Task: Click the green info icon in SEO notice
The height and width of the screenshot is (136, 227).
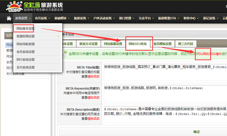Action: (65, 53)
